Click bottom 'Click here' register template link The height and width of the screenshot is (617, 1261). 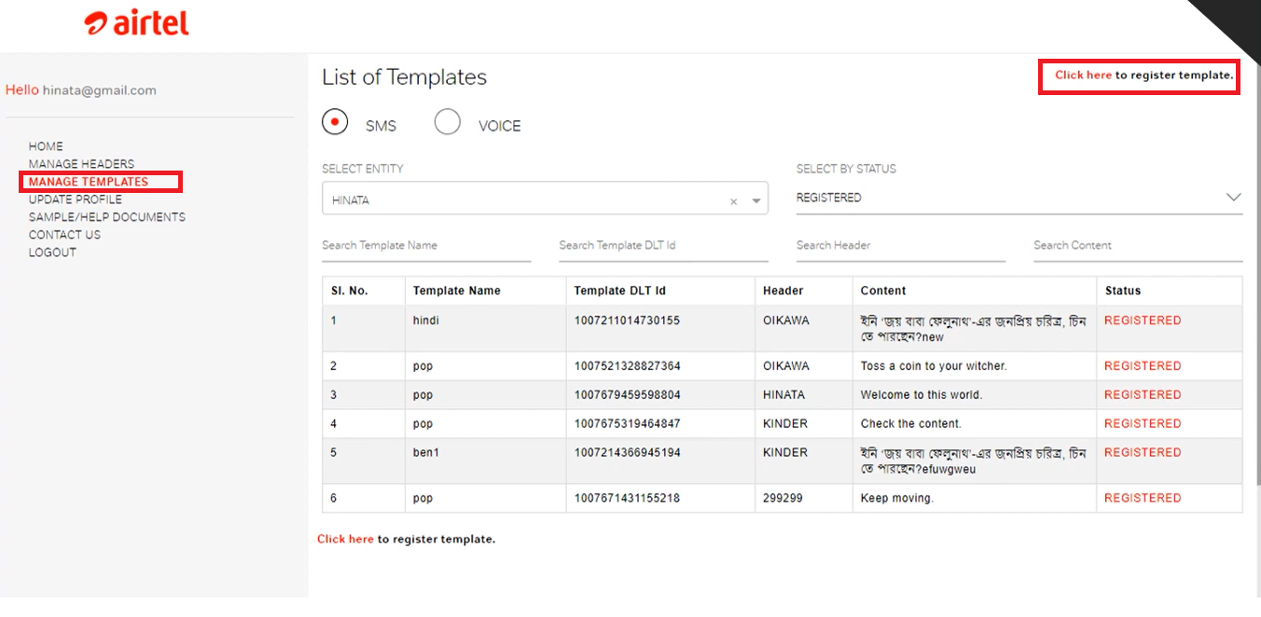(x=345, y=540)
